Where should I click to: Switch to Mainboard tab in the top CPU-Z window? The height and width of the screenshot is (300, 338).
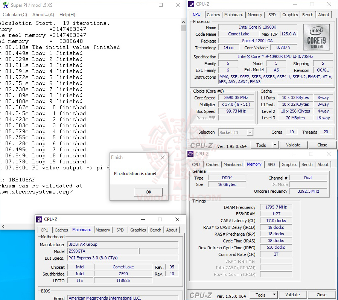pos(234,15)
